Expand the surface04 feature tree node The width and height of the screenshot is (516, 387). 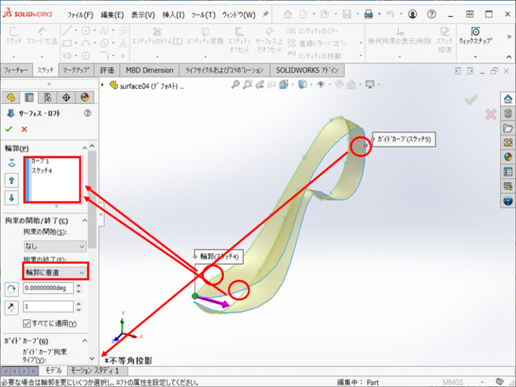tap(103, 85)
